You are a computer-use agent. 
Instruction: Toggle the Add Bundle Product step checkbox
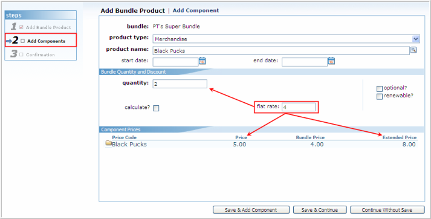(21, 27)
